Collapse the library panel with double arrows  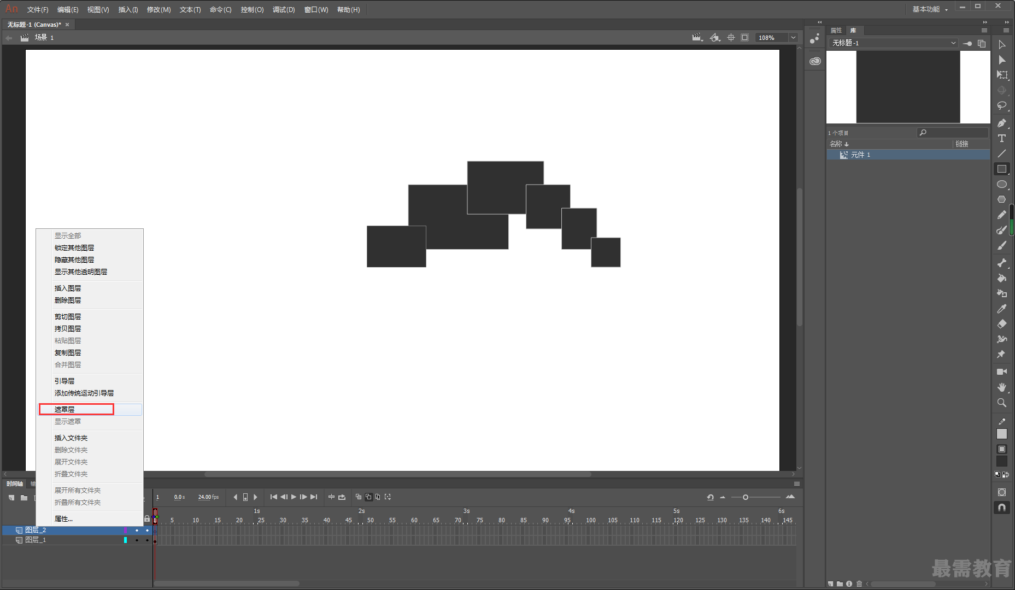(x=985, y=22)
